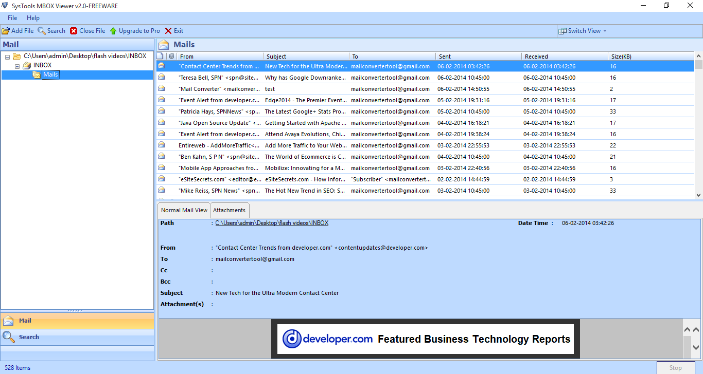Click the red Exit X icon
The image size is (703, 374).
[x=168, y=31]
